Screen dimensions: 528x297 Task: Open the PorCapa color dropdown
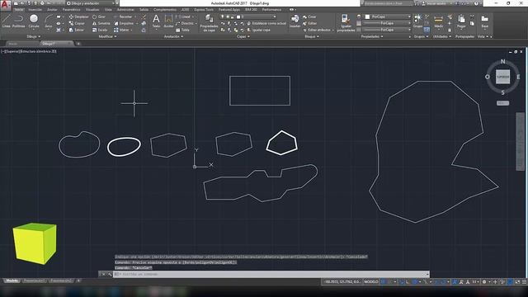coord(387,16)
